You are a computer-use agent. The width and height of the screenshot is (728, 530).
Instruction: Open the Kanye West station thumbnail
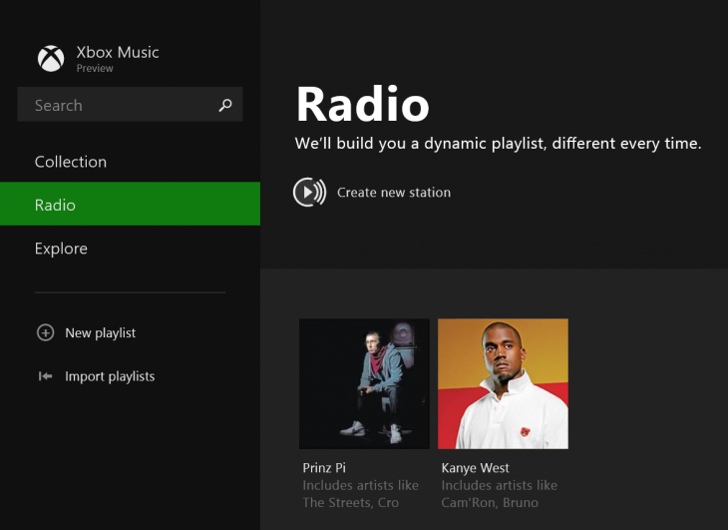(x=503, y=383)
